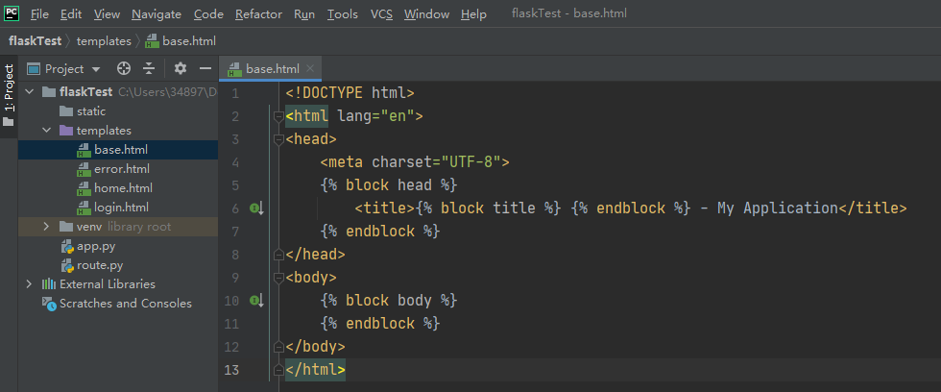Select the templates folder

pyautogui.click(x=118, y=131)
